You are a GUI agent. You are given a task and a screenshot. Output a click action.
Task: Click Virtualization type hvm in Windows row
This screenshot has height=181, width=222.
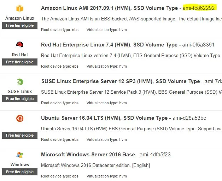pyautogui.click(x=107, y=176)
